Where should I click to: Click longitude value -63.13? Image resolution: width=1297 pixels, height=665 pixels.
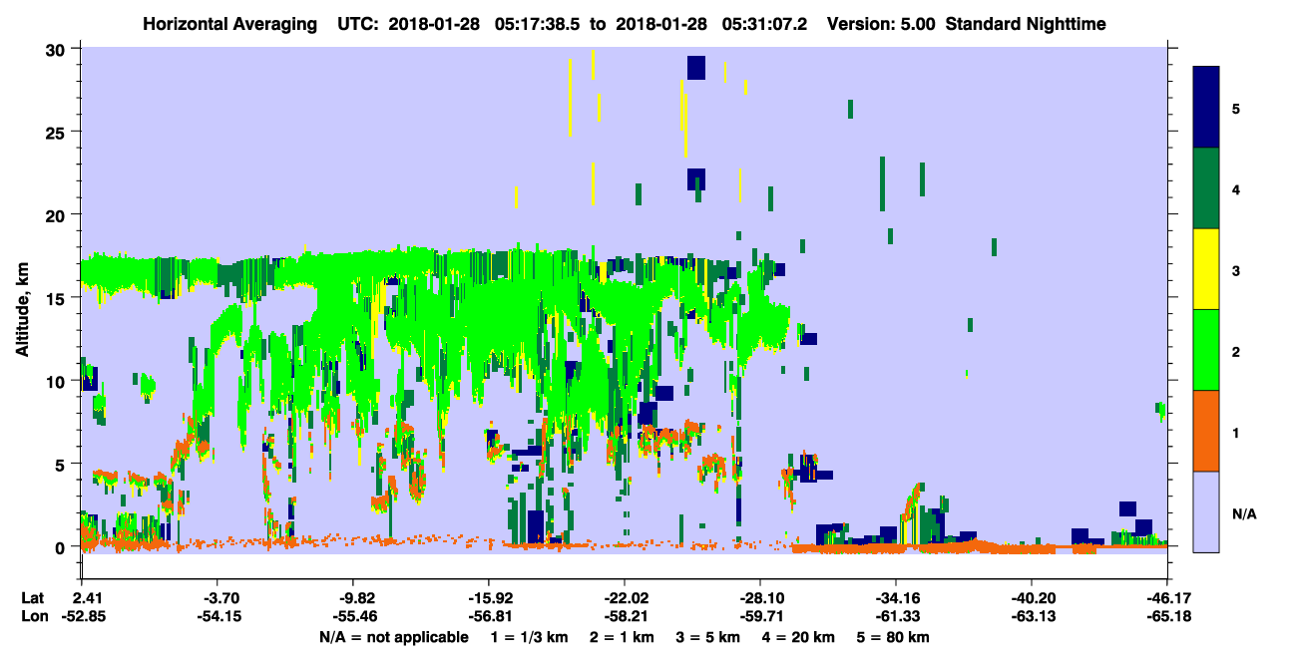[x=1032, y=616]
